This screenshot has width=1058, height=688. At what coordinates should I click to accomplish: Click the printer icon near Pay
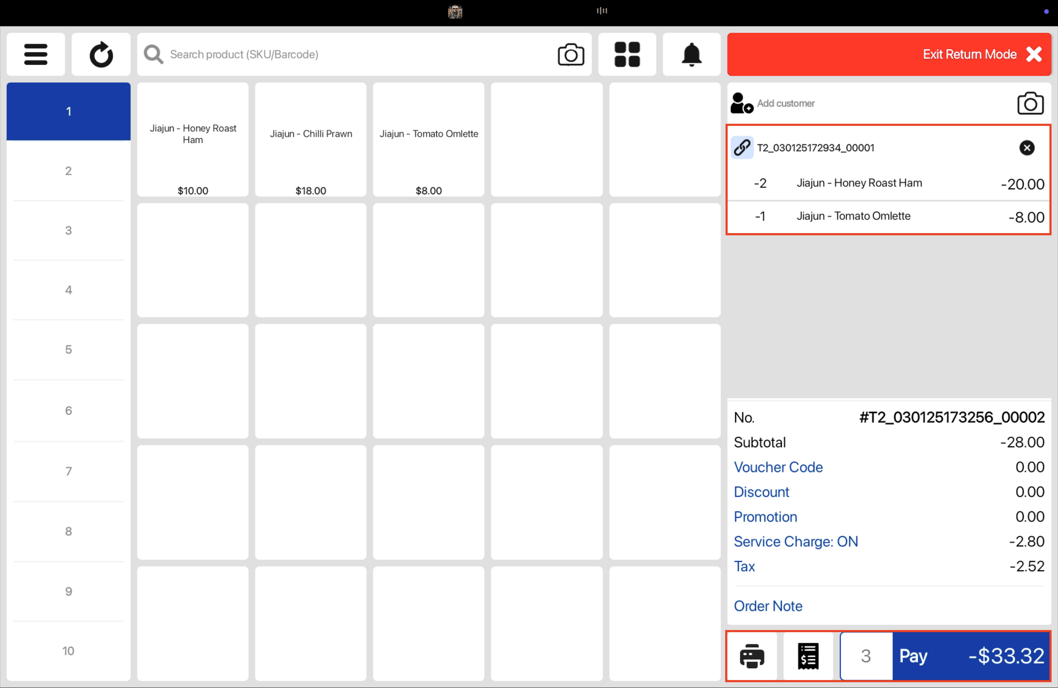click(x=752, y=656)
